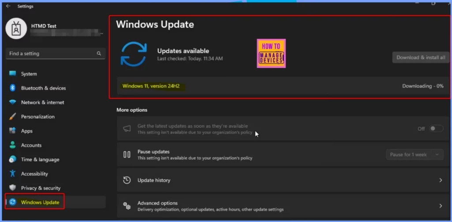
Task: Click the Bluetooth icon in sidebar
Action: (12, 88)
